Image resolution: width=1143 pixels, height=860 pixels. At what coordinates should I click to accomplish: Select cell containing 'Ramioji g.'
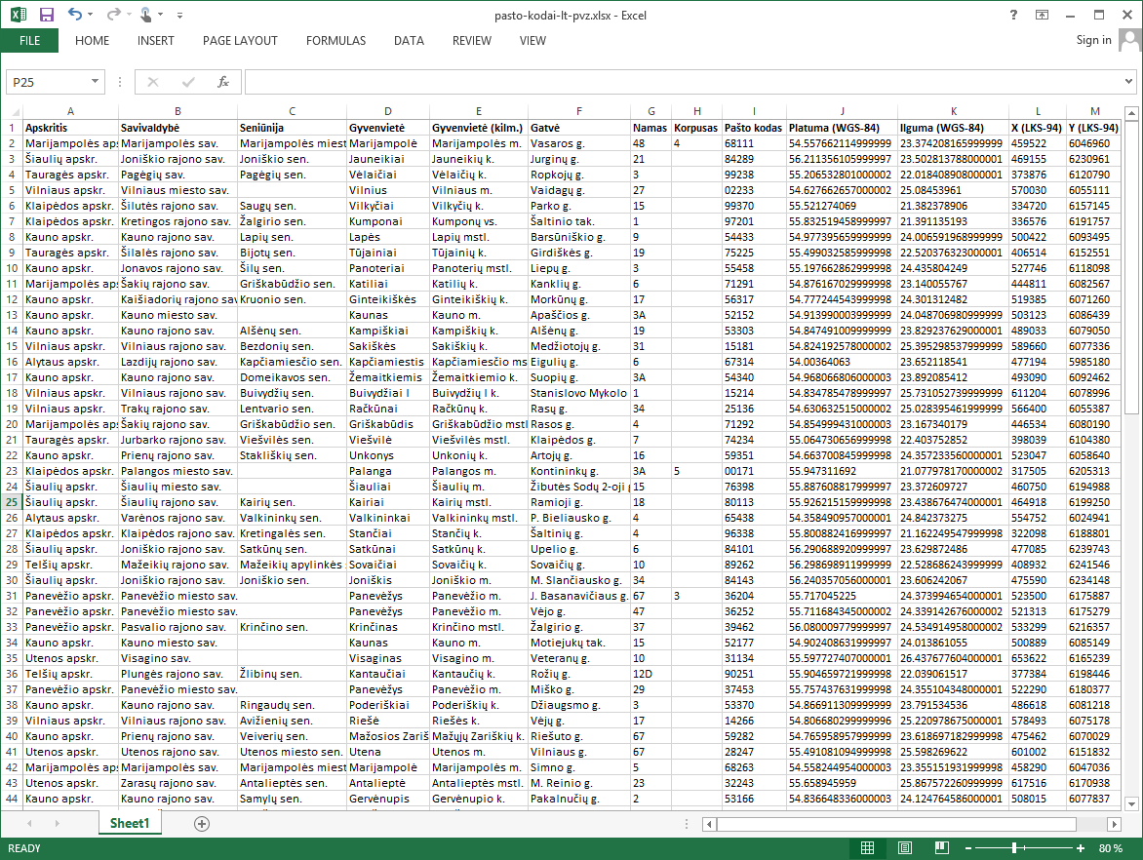tap(578, 502)
